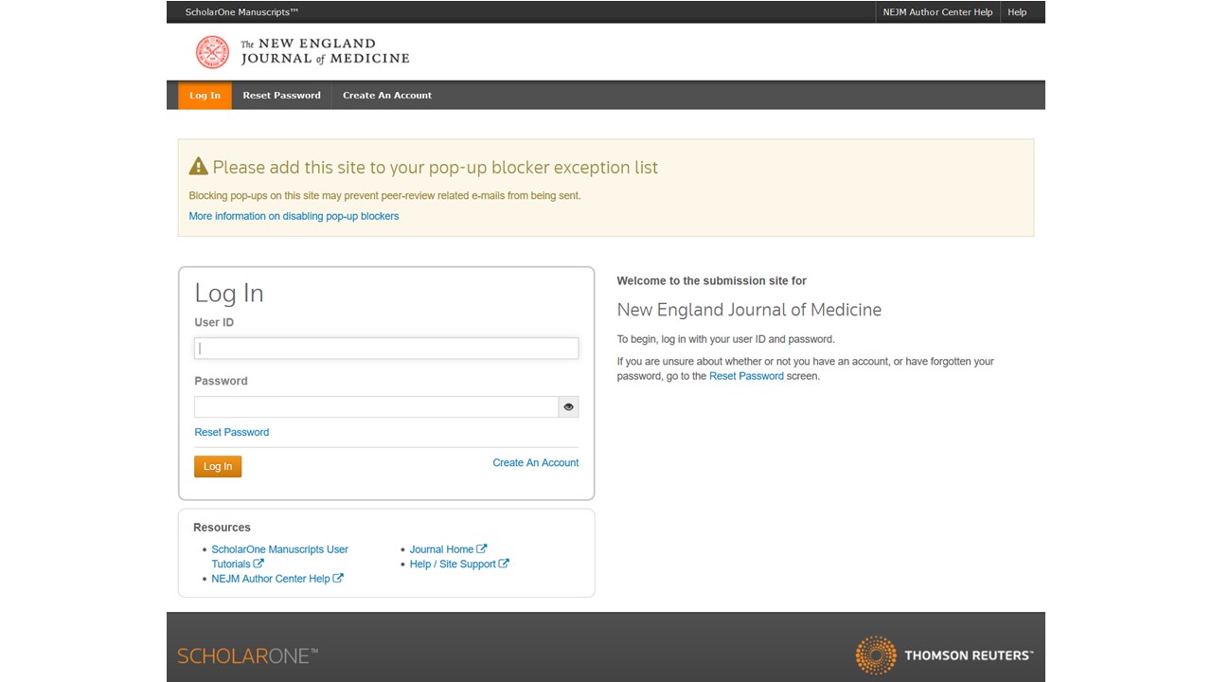Open the Create An Account tab
Screen dimensions: 1212x682
pyautogui.click(x=386, y=96)
